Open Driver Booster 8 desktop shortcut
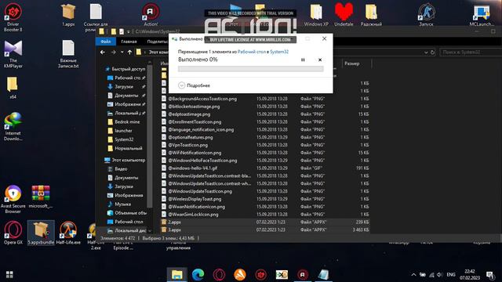Image resolution: width=502 pixels, height=282 pixels. 13,17
